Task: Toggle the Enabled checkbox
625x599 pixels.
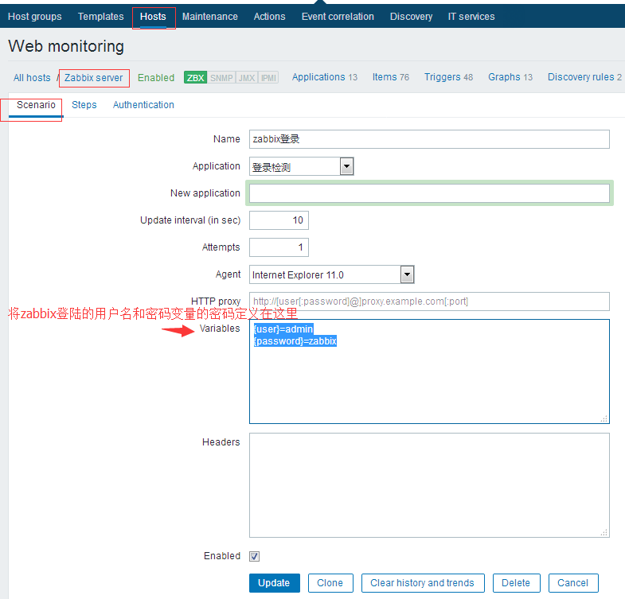Action: (255, 557)
